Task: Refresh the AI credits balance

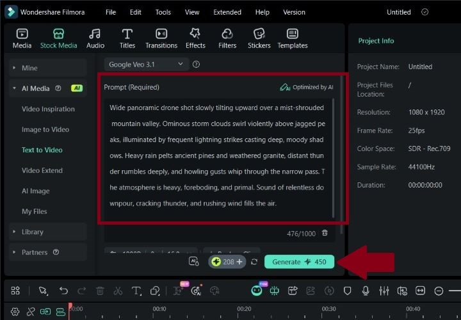Action: pos(254,262)
